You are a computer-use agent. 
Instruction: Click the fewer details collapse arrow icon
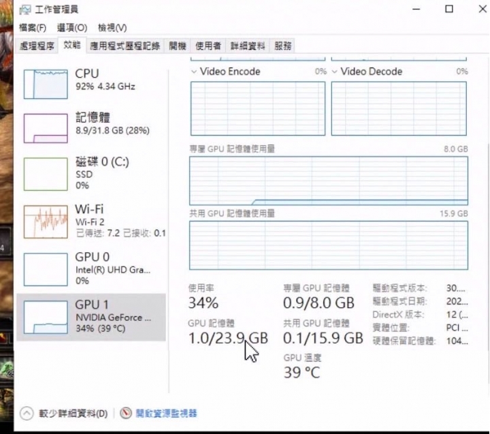pyautogui.click(x=27, y=414)
